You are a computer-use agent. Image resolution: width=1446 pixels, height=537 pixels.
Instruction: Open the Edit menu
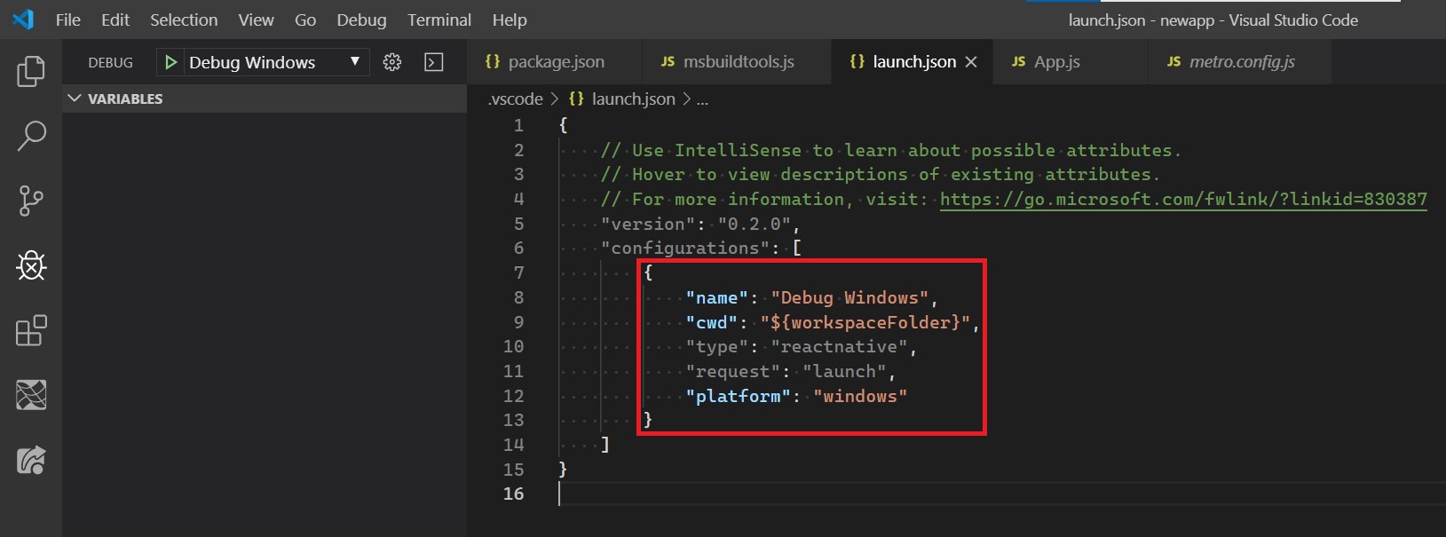[x=115, y=20]
